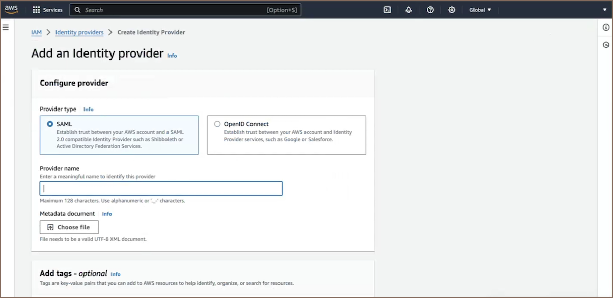Select the OpenID Connect radio option
Screen dimensions: 613x298
coord(217,124)
